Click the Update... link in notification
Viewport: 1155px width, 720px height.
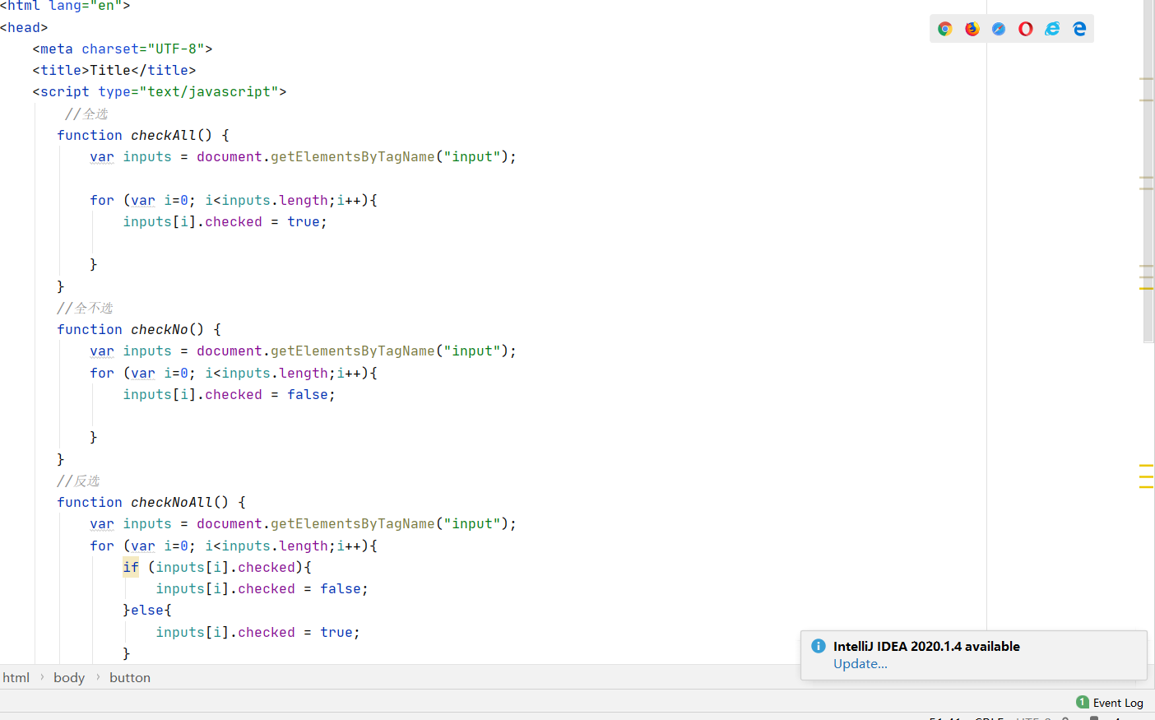pos(860,664)
